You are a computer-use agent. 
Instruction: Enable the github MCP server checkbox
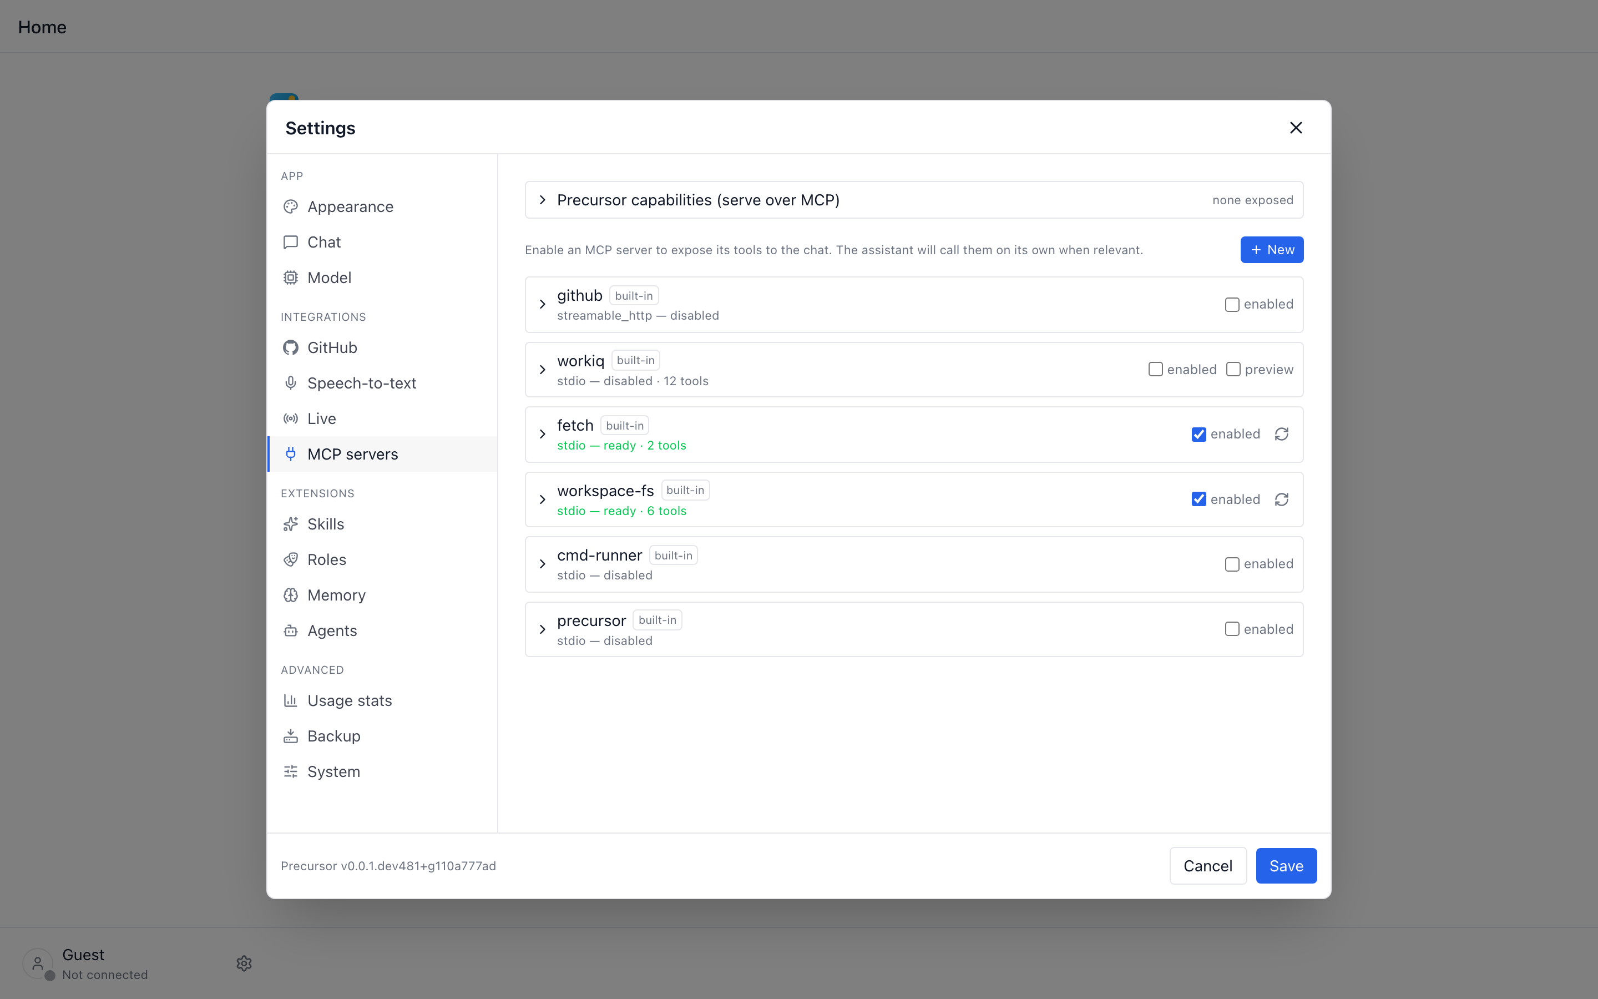click(1232, 305)
